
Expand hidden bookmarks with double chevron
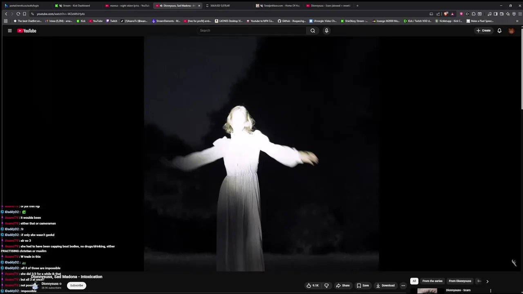click(x=517, y=21)
